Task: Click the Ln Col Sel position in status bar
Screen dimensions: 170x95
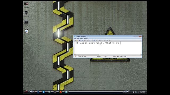Action: point(80,56)
